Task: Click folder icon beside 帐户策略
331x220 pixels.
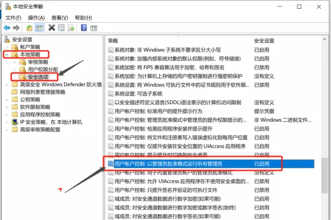Action: point(14,47)
